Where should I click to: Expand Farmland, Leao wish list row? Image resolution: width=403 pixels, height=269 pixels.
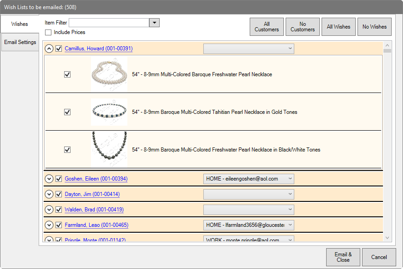tap(49, 225)
